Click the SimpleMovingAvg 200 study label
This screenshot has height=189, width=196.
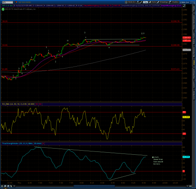[136, 6]
